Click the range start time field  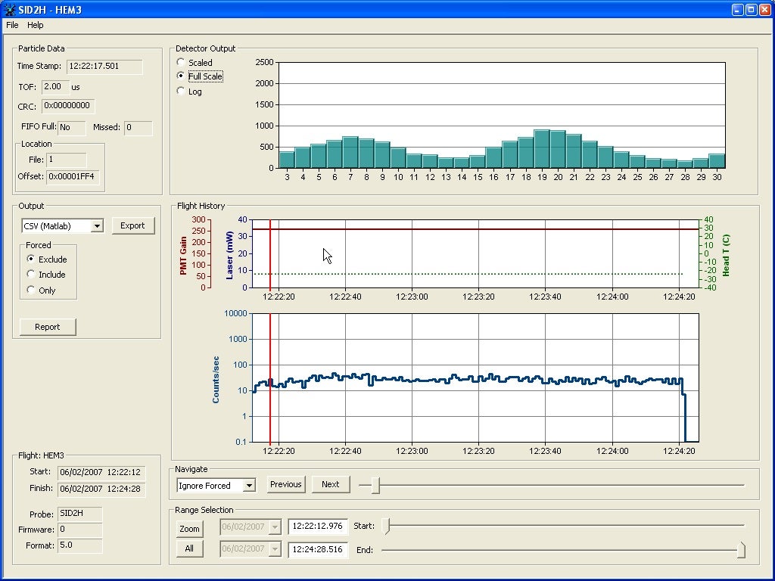coord(317,527)
